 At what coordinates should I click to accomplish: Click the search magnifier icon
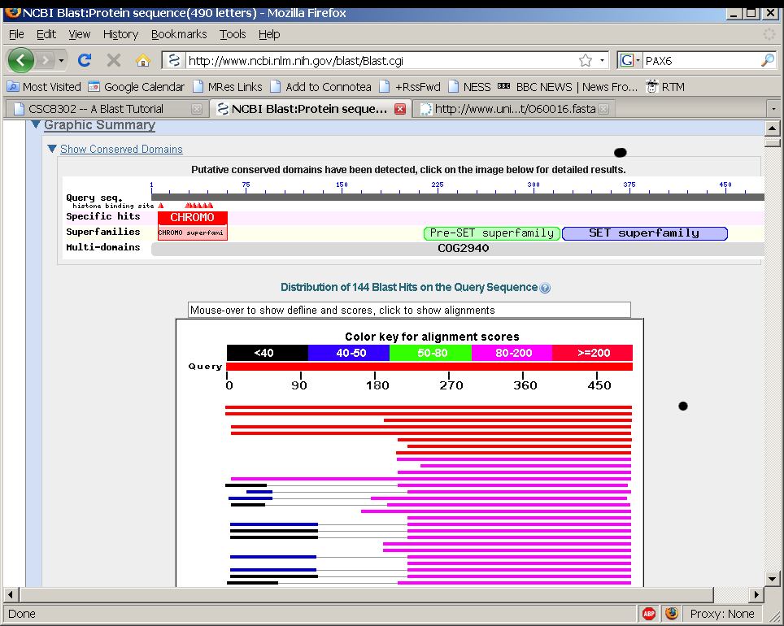(x=767, y=60)
